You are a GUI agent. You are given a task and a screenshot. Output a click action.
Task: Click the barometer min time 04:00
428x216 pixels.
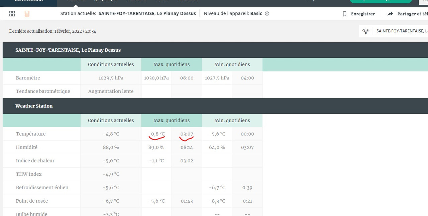point(247,78)
